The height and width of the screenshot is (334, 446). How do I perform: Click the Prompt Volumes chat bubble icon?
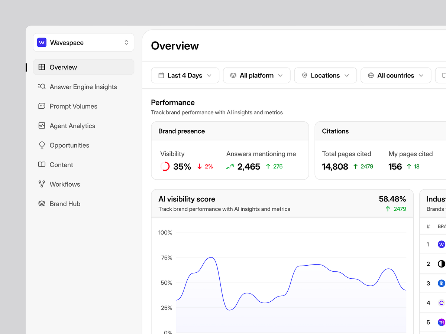42,106
